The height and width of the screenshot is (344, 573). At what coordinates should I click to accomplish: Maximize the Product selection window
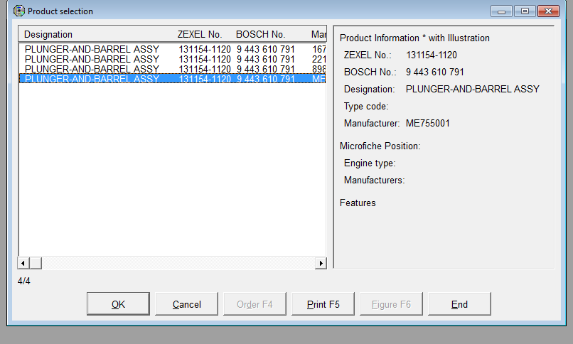pyautogui.click(x=525, y=11)
